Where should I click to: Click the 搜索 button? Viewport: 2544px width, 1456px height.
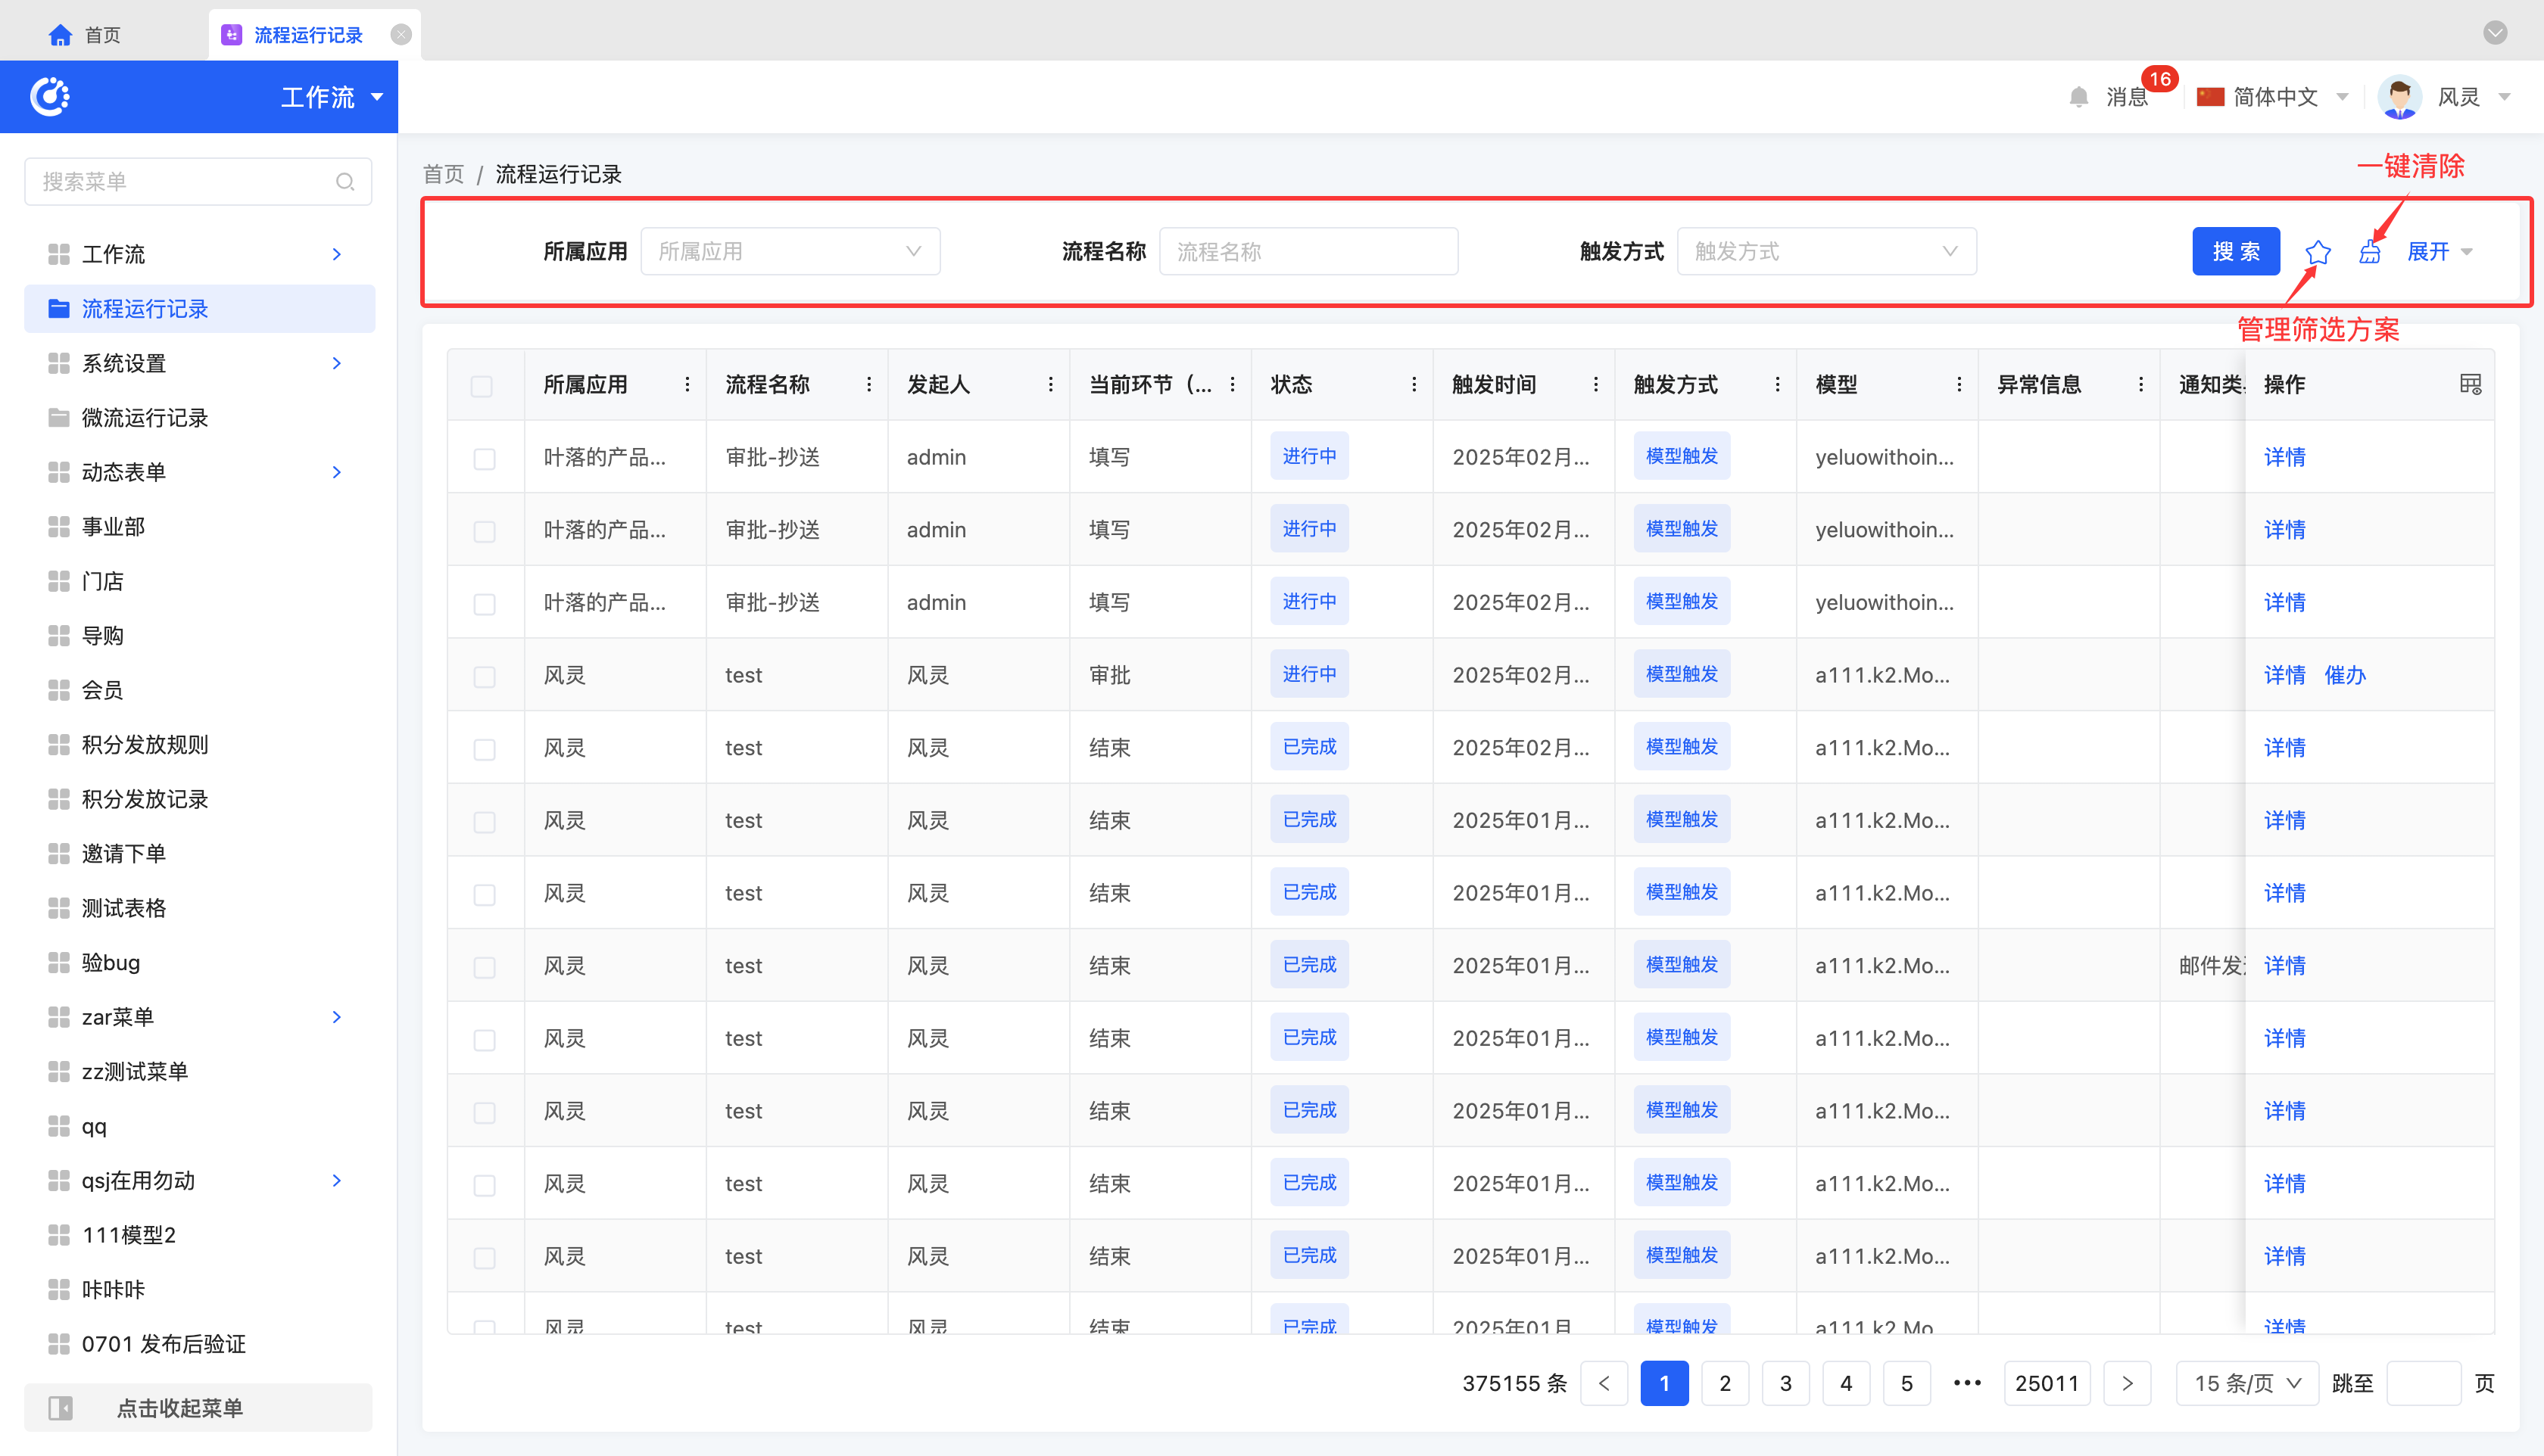tap(2235, 252)
